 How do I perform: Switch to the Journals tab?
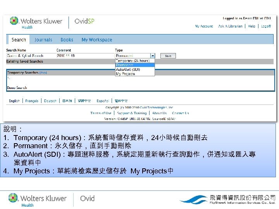[x=43, y=39]
